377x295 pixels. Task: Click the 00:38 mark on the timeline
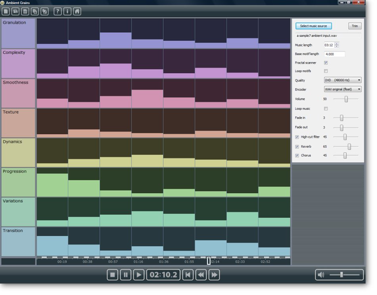87,262
